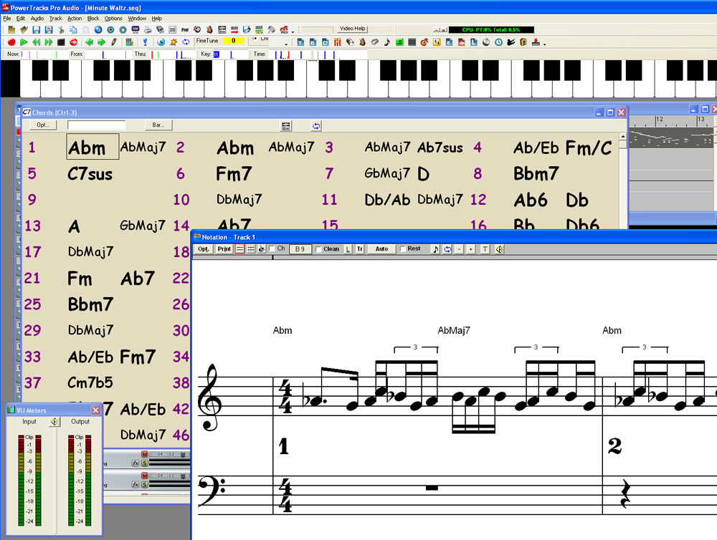717x540 pixels.
Task: Click the green left arrow icon
Action: (x=89, y=42)
